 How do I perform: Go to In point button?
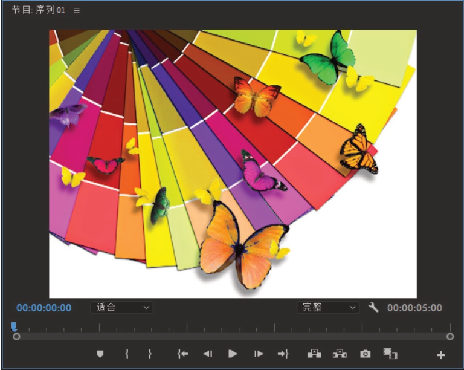182,354
